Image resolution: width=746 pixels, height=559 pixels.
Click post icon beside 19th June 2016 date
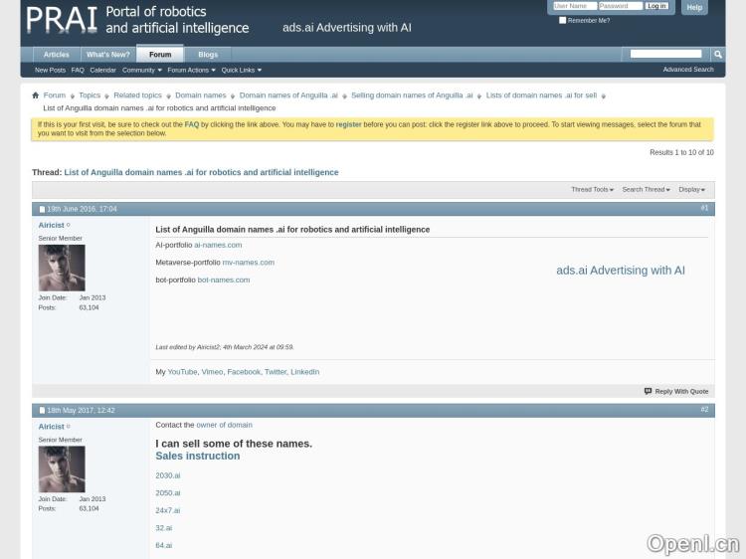coord(42,209)
